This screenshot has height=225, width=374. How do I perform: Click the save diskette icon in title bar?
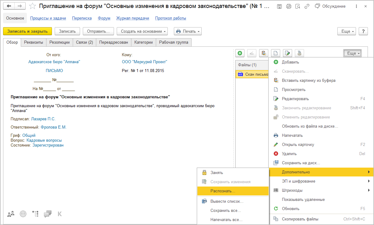pyautogui.click(x=279, y=6)
